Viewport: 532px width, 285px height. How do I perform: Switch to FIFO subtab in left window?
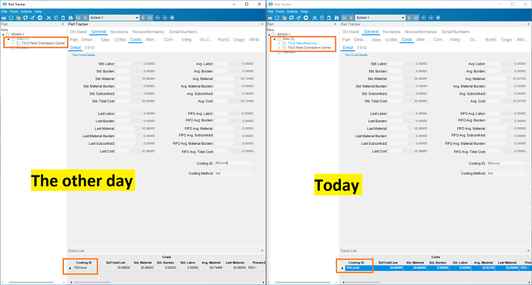click(89, 48)
